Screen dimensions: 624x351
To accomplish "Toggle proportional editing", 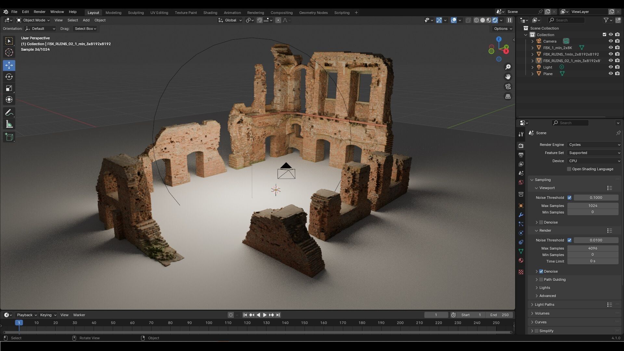I will [278, 20].
